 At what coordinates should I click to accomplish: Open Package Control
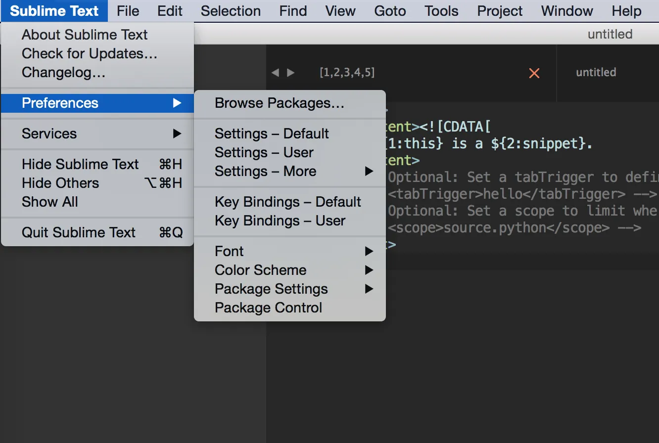coord(268,307)
